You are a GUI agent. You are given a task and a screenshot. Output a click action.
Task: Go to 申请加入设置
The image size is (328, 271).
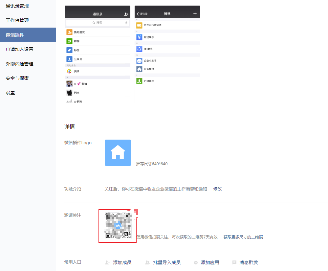19,49
